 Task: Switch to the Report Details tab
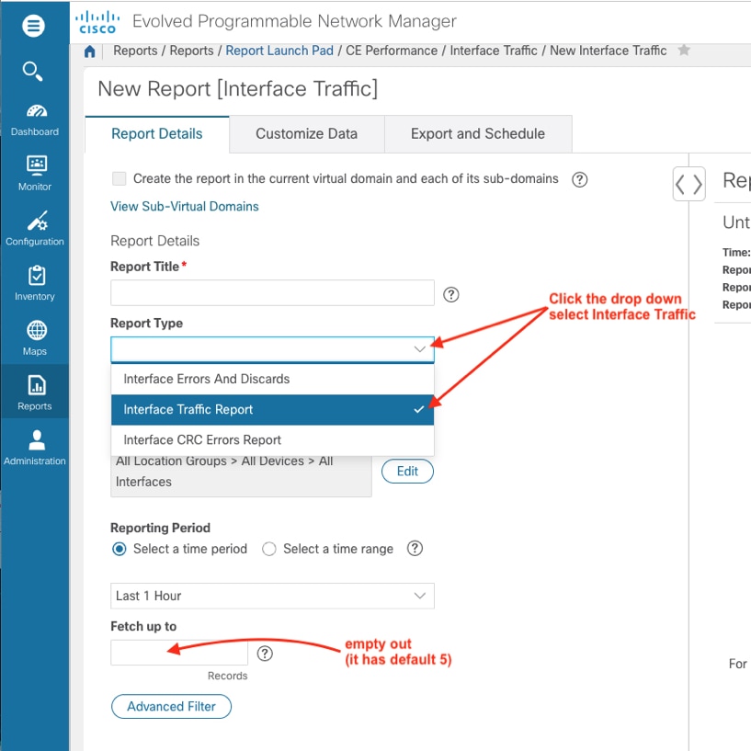pos(157,134)
